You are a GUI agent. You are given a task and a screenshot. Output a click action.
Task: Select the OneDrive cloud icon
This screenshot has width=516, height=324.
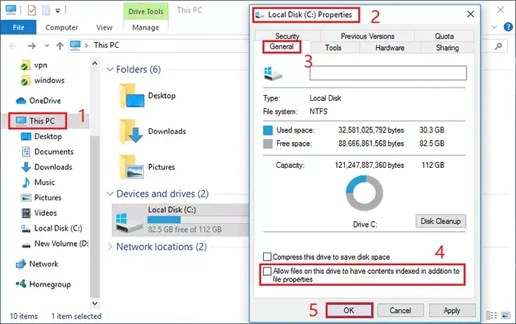(x=21, y=101)
